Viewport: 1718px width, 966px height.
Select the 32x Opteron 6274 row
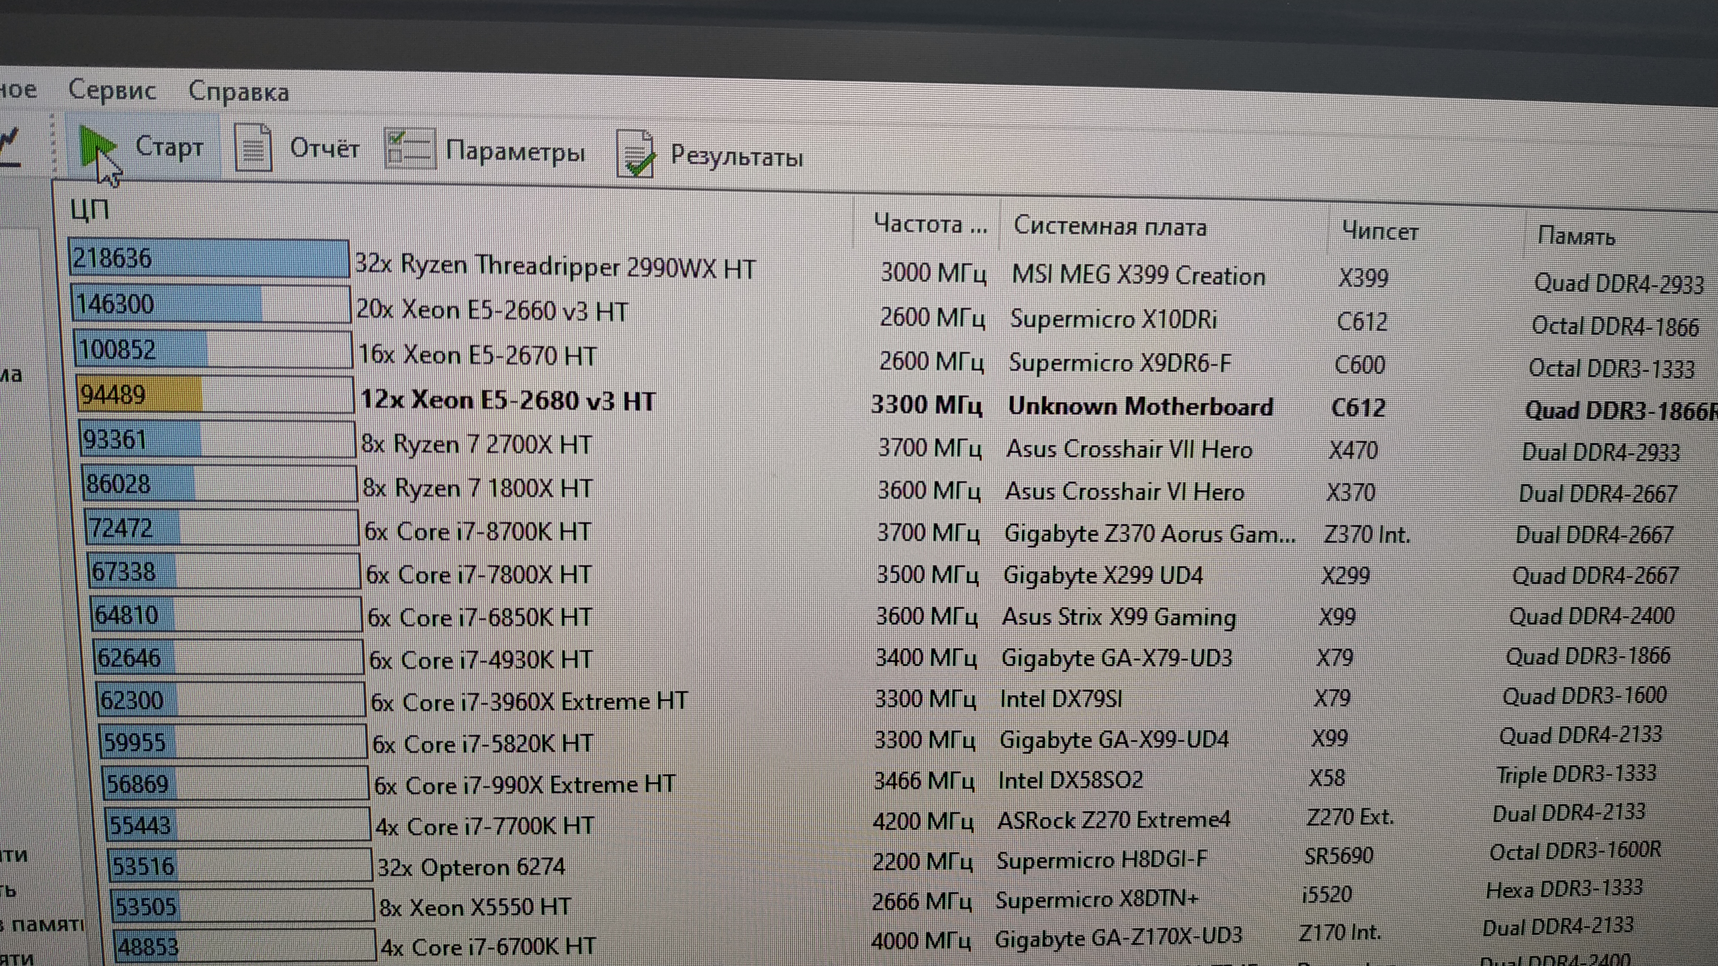[x=471, y=867]
